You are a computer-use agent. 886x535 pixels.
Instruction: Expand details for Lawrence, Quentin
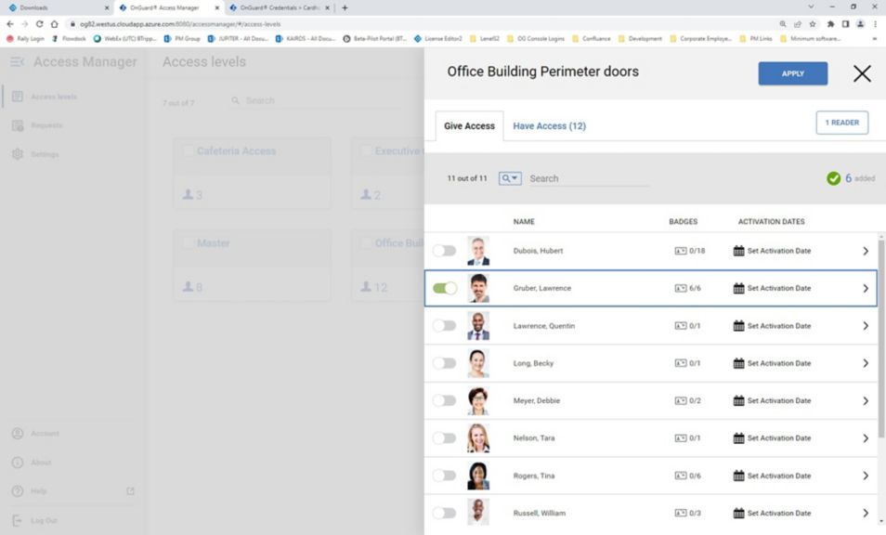866,326
